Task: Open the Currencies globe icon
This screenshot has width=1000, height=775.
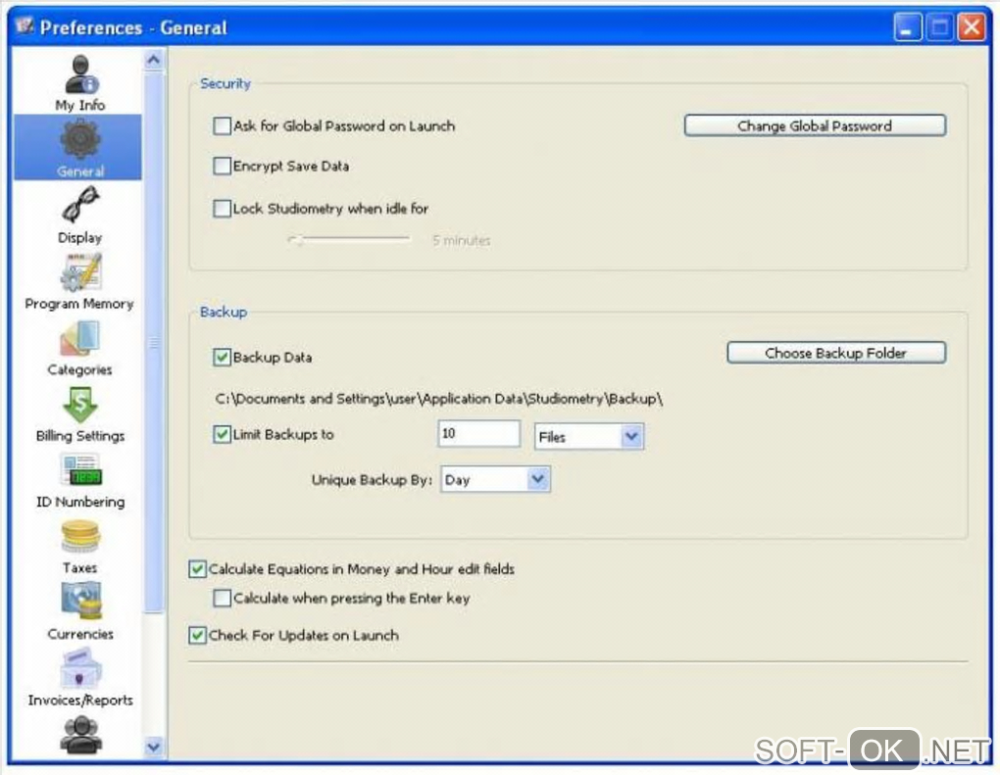Action: click(81, 603)
